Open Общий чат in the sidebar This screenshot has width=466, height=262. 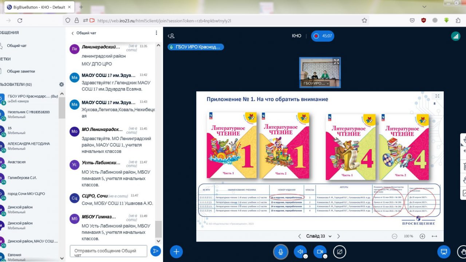point(17,46)
